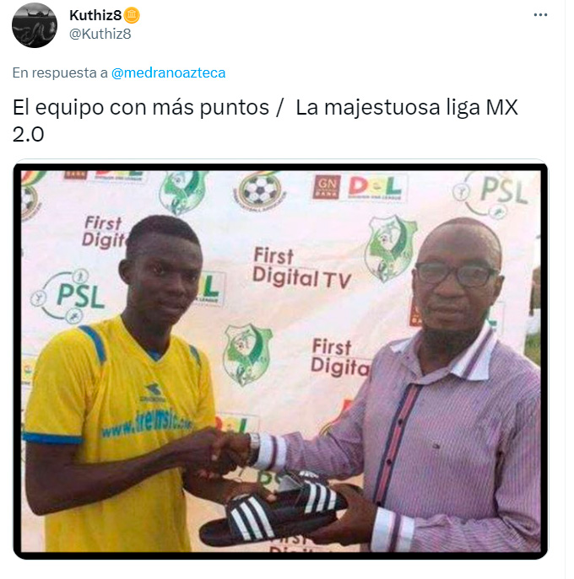Open the @medranoazteca mention link

click(168, 72)
